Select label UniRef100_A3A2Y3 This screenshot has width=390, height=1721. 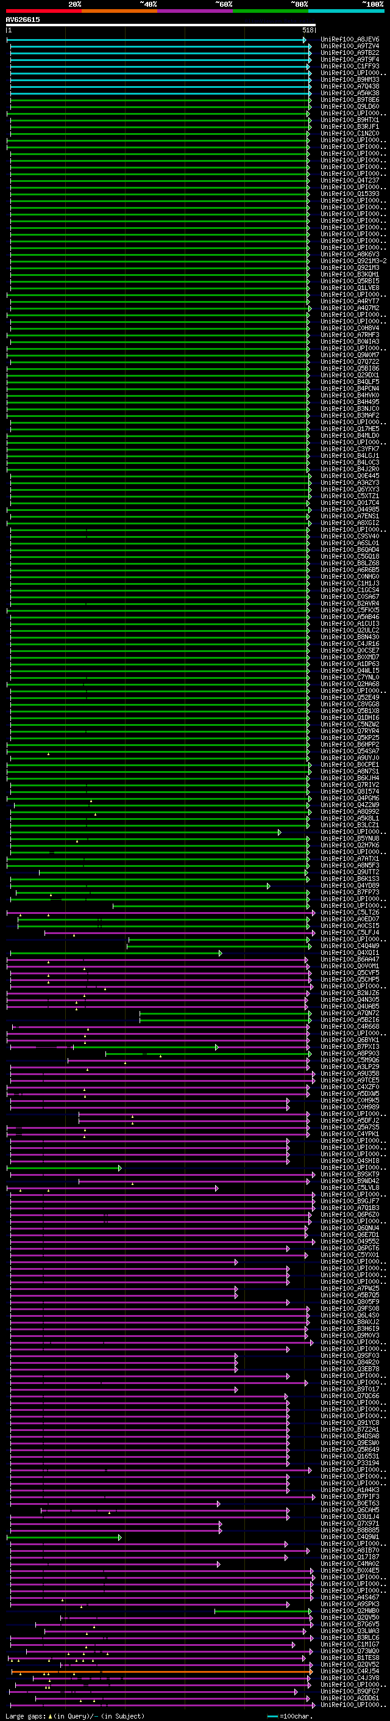[350, 482]
